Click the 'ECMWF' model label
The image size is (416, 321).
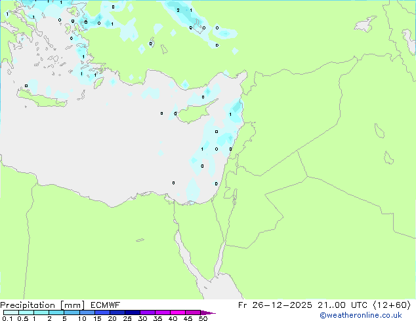coord(105,305)
